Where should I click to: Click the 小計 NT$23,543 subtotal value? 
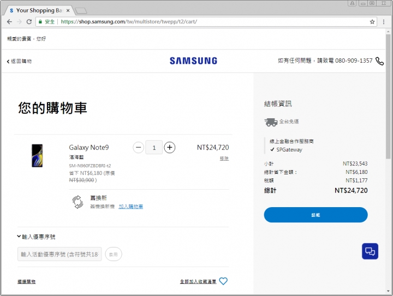[x=355, y=164]
